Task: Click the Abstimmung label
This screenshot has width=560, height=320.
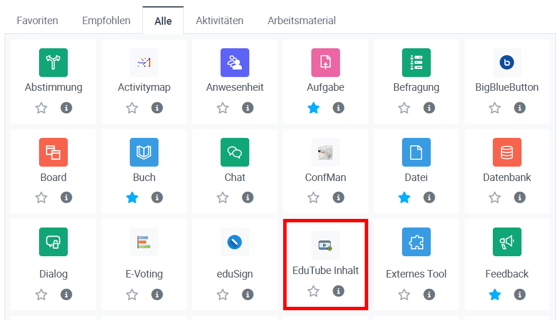Action: (x=53, y=87)
